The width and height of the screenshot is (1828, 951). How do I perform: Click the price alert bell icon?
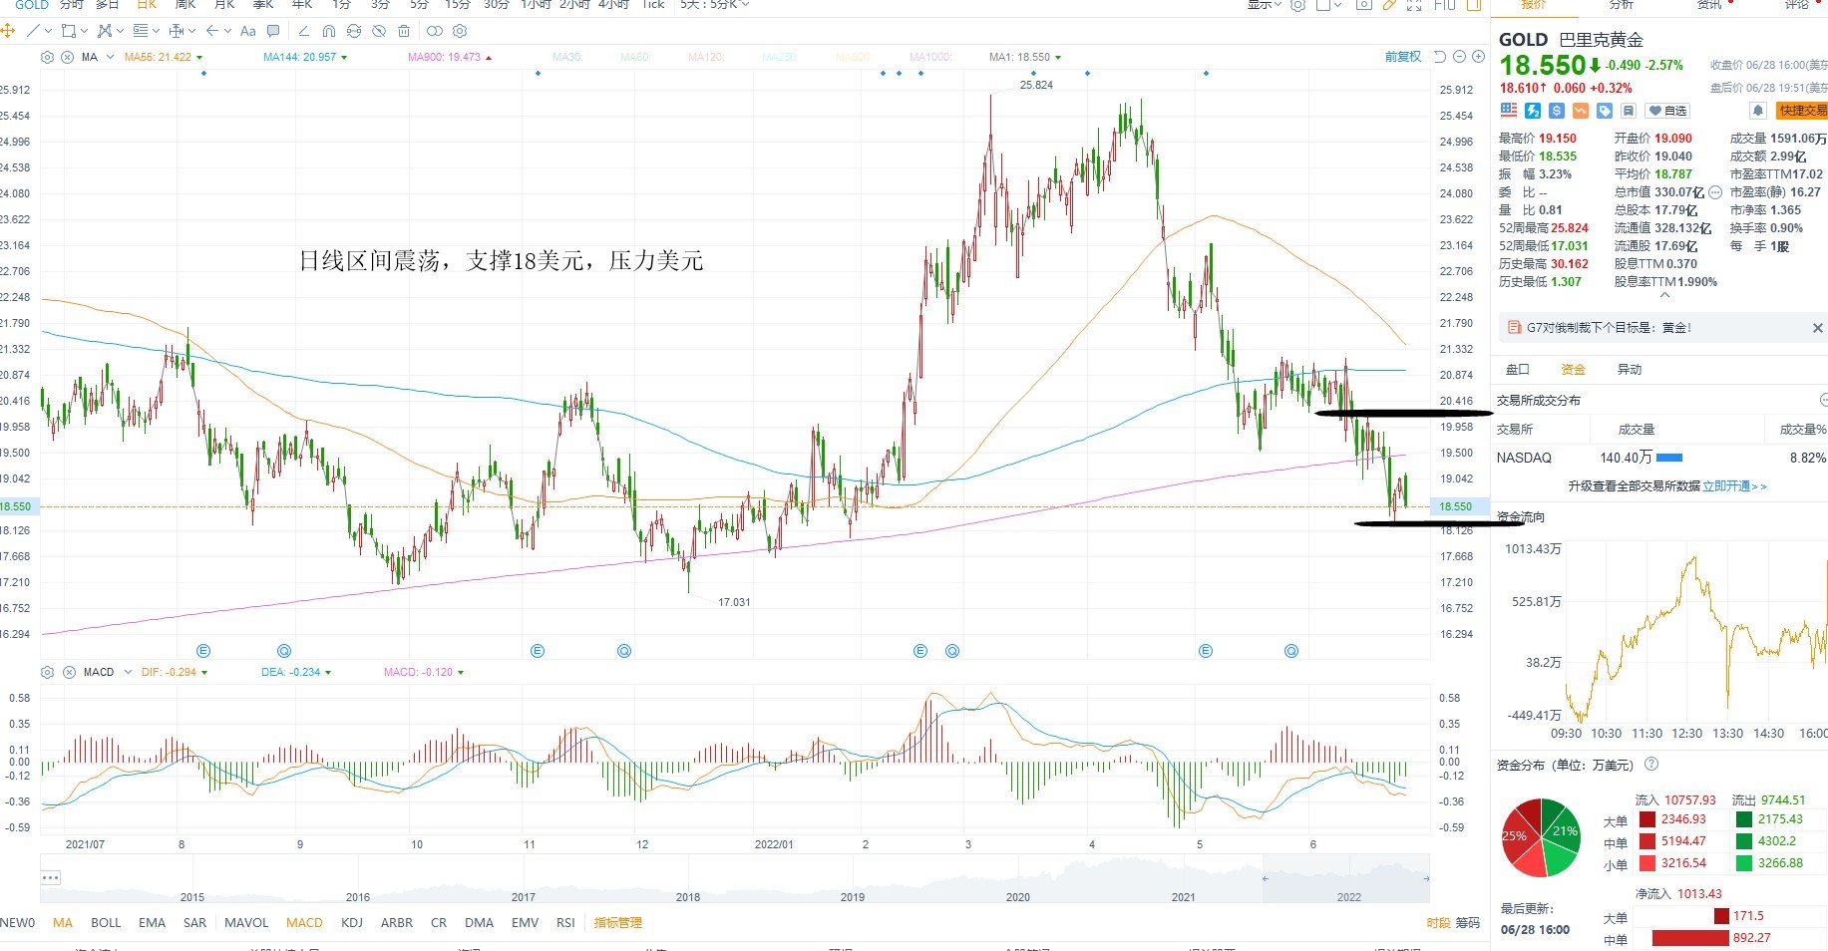tap(1758, 111)
